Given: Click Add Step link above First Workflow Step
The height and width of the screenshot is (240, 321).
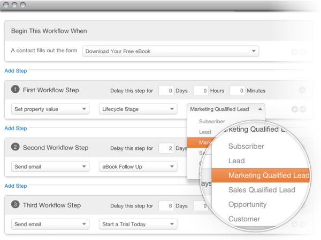Looking at the screenshot, I should pyautogui.click(x=16, y=70).
